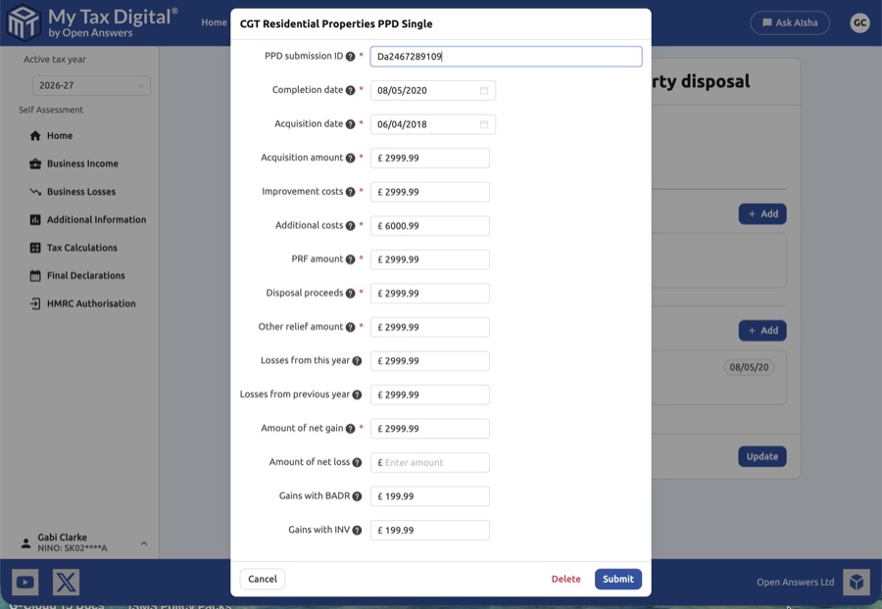The image size is (882, 609).
Task: Open the Active tax year dropdown
Action: point(91,86)
